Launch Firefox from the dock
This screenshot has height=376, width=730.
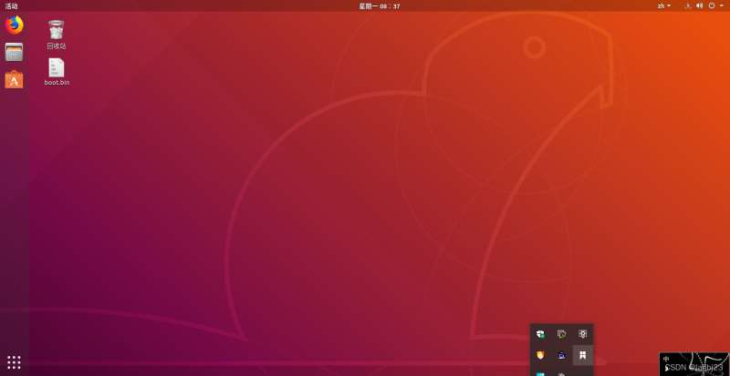click(14, 25)
